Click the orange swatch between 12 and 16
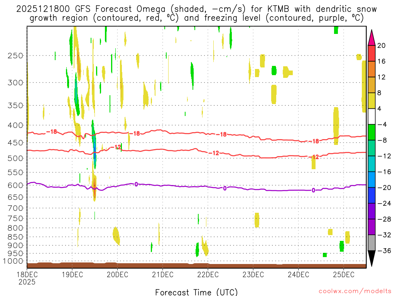This screenshot has width=395, height=296. coord(371,69)
